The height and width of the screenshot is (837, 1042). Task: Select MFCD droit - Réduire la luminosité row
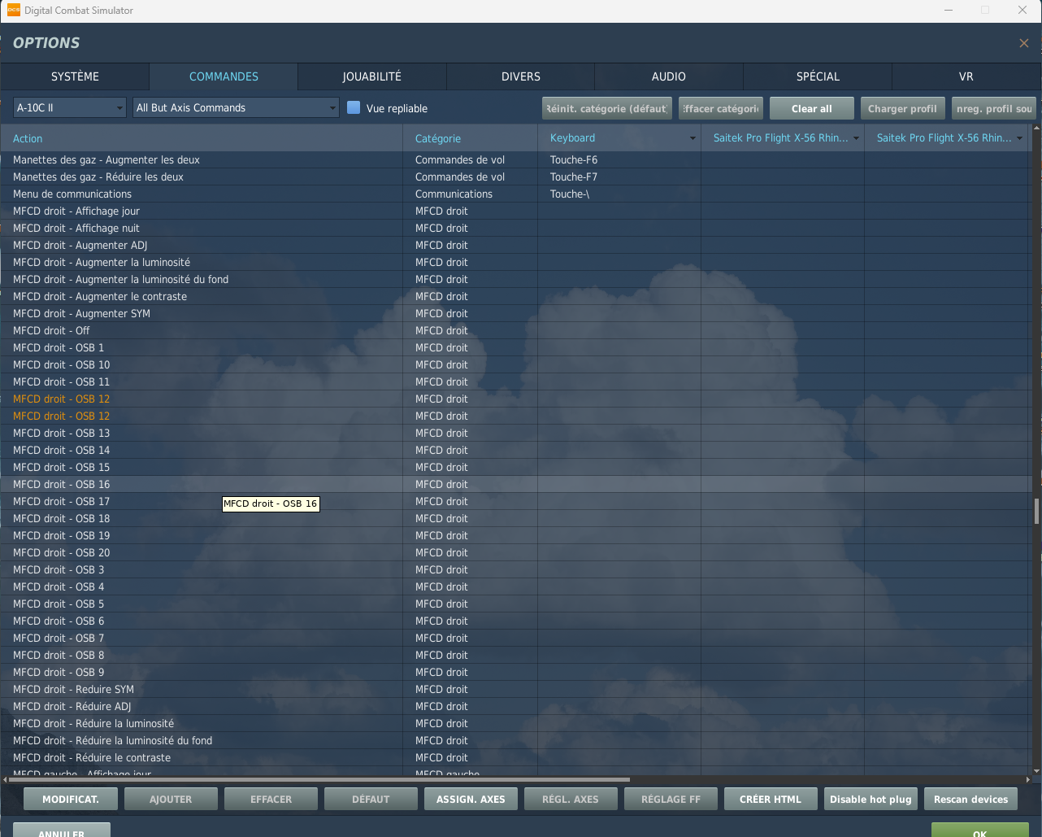click(515, 723)
